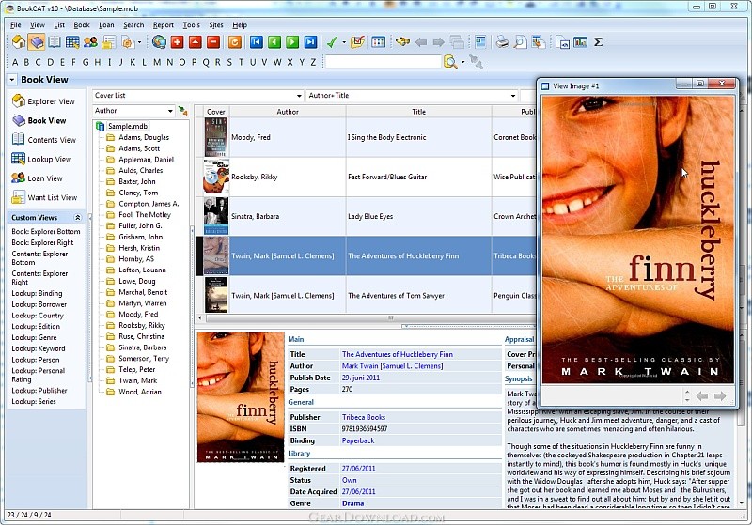Image resolution: width=752 pixels, height=525 pixels.
Task: Click the print icon in toolbar
Action: coord(502,42)
